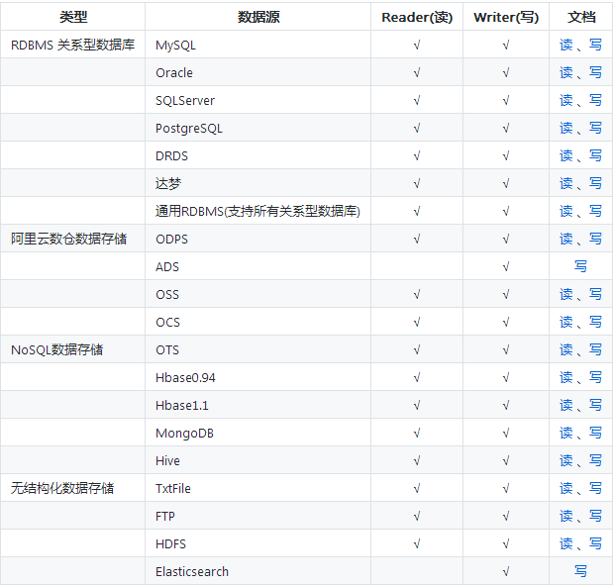Screen dimensions: 614x586
Task: Open the 读 doc link for Hbase0.94
Action: pos(566,377)
